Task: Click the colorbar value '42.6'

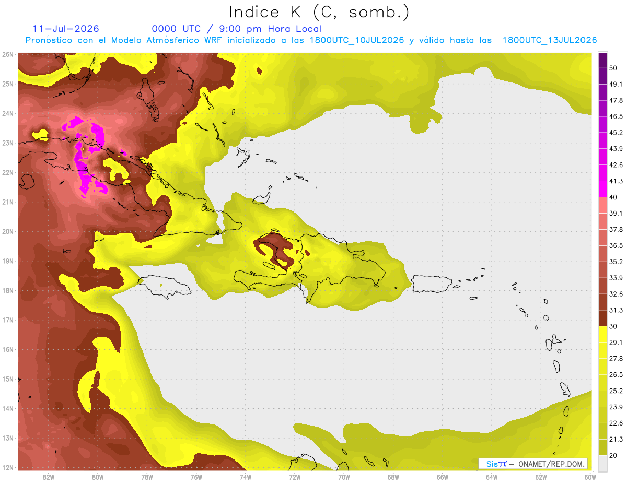Action: (x=616, y=165)
